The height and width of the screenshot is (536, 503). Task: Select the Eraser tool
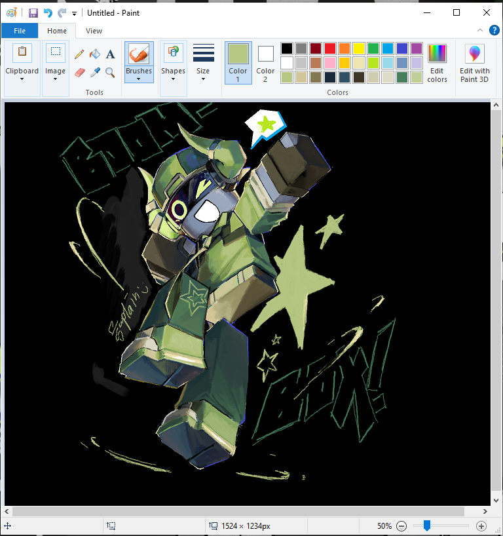tap(79, 73)
